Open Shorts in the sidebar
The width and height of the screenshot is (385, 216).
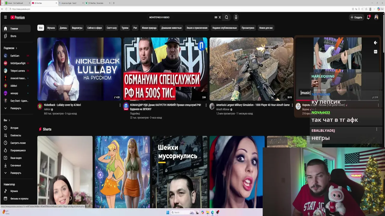pos(17,36)
